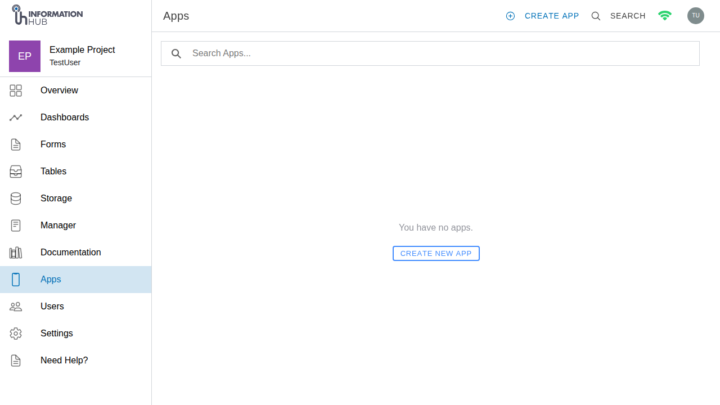Viewport: 720px width, 405px height.
Task: Click the 'You have no apps.' message
Action: (x=436, y=228)
